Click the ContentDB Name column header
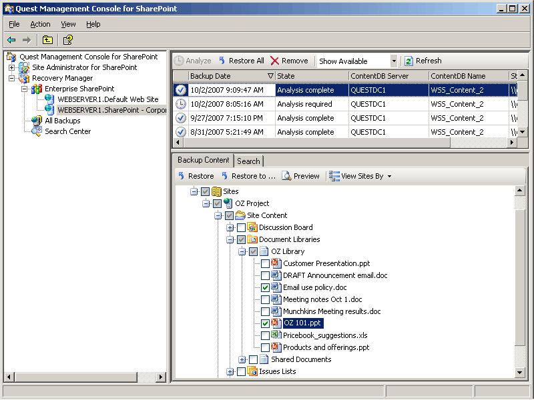The image size is (534, 400). (x=469, y=76)
